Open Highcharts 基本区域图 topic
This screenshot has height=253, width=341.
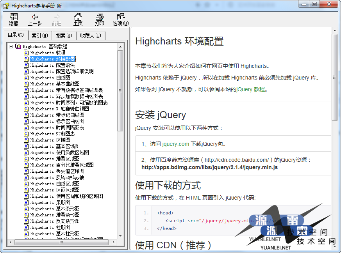click(55, 146)
